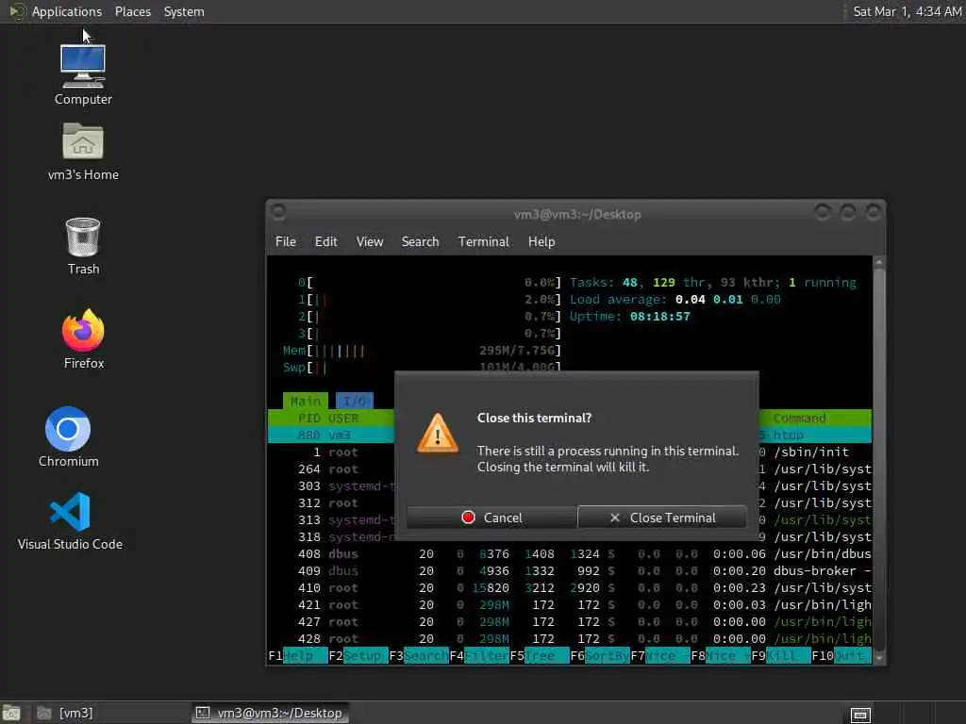Select the vm3@vm3:~/Desktop taskbar entry

[270, 713]
